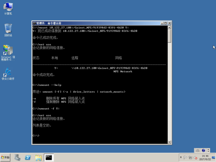Click the Action Center flag tray icon
216x162 pixels.
(185, 157)
